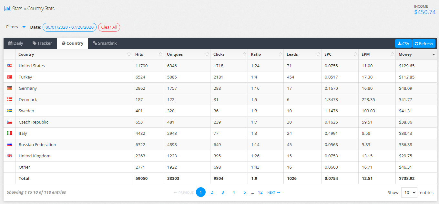Image resolution: width=439 pixels, height=204 pixels.
Task: Sort by Uniques column arrows
Action: point(207,54)
